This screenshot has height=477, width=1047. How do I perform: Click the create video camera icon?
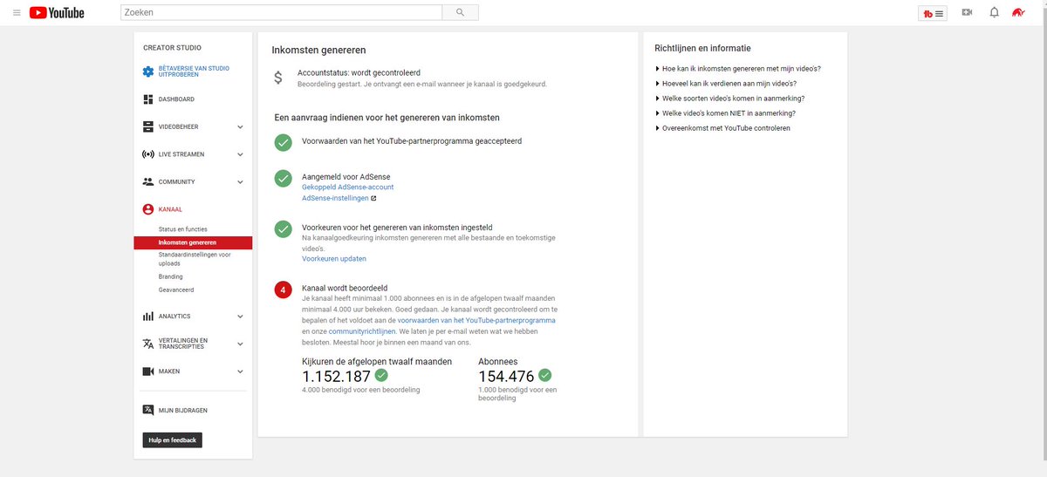(967, 12)
